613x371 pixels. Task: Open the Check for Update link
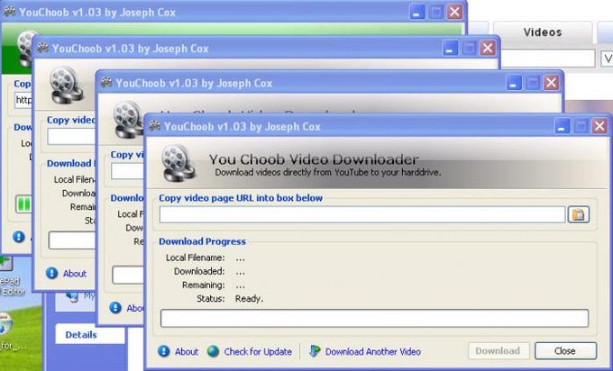pyautogui.click(x=258, y=351)
